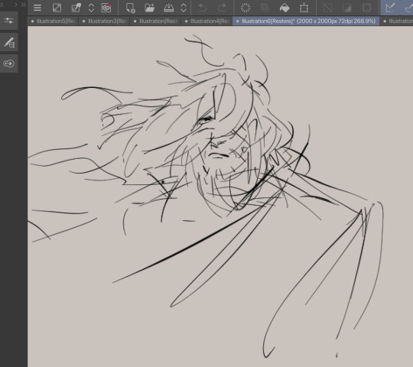Click the single right arrow panel expander
Viewport: 413px width, 367px height.
(x=16, y=5)
